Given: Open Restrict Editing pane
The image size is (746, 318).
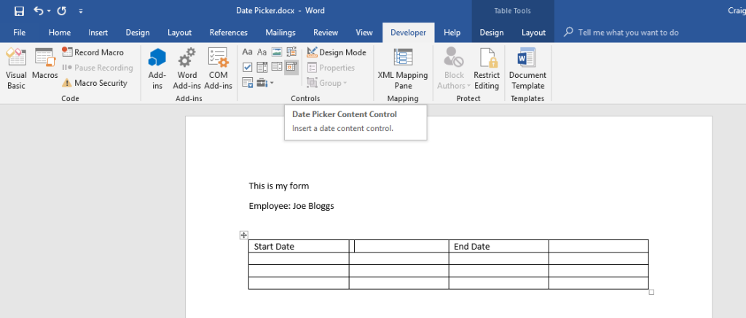Looking at the screenshot, I should [x=486, y=68].
